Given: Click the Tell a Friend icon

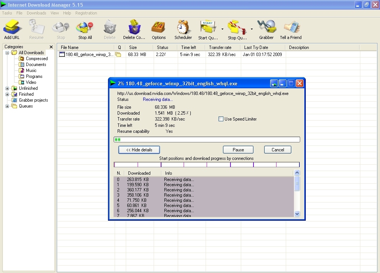Looking at the screenshot, I should click(x=292, y=27).
